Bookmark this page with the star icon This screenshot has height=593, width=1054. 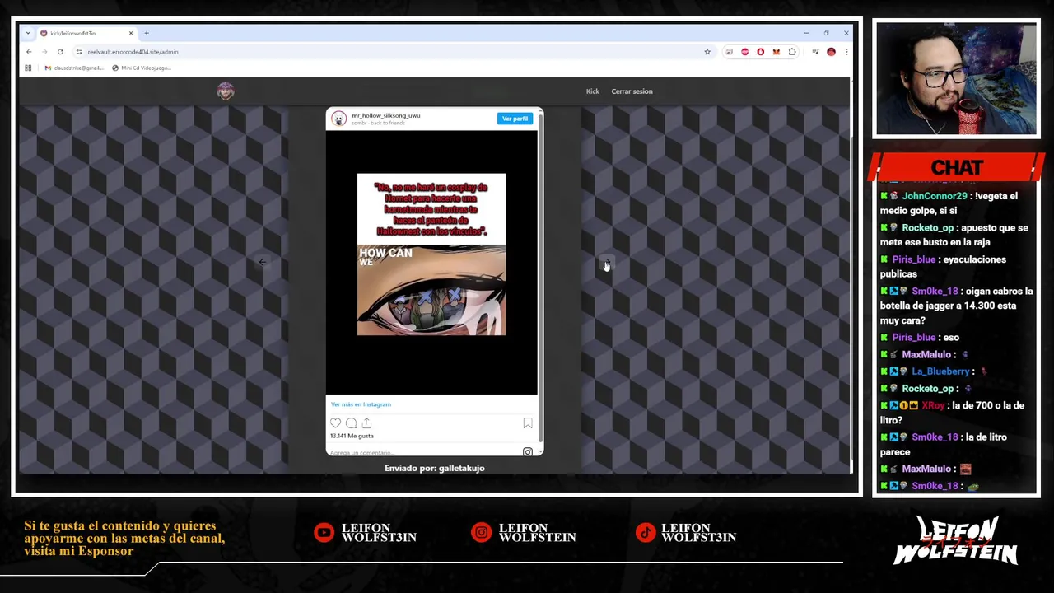[x=707, y=52]
